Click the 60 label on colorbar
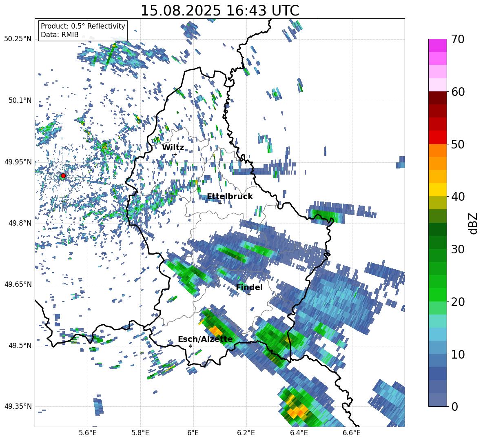 click(x=457, y=92)
